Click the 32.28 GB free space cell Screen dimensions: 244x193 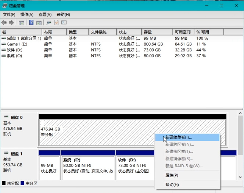point(183,50)
